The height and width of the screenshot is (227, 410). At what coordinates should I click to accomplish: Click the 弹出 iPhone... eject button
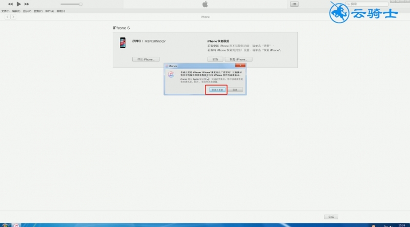146,59
